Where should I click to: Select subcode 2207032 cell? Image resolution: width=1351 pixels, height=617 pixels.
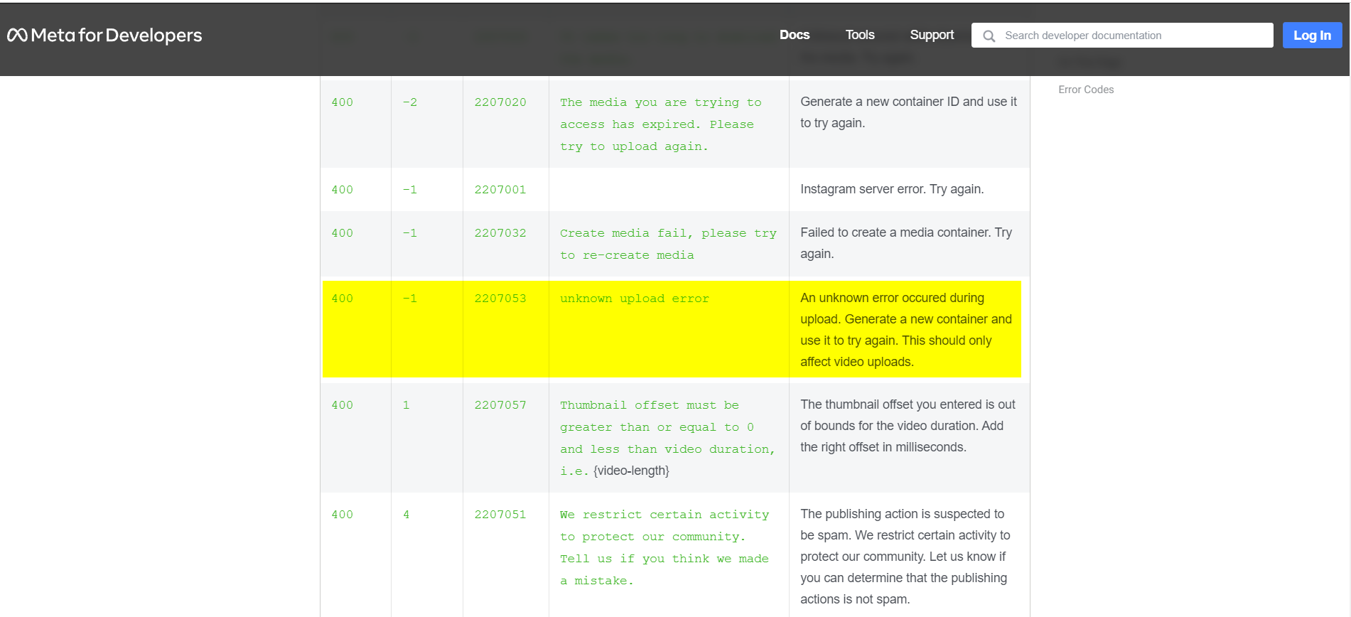[x=500, y=233]
